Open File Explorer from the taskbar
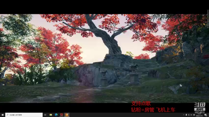This screenshot has height=117, width=209. tap(51, 115)
